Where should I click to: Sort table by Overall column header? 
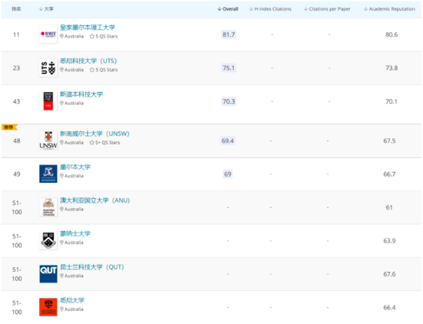(x=228, y=9)
